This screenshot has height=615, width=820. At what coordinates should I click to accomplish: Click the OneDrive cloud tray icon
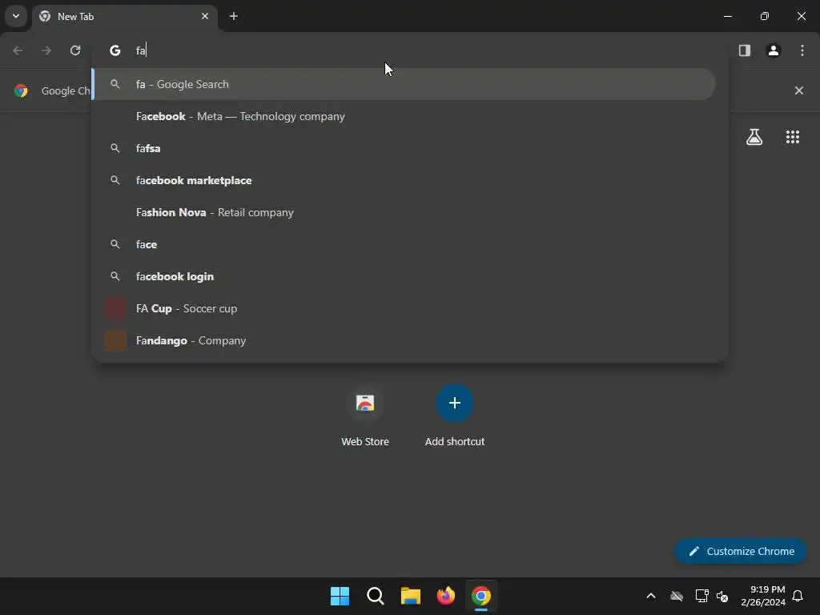[x=677, y=596]
